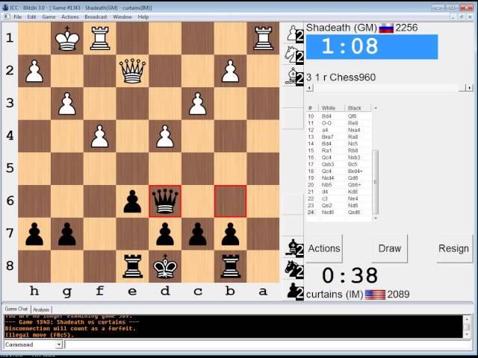Click right arrow of horizontal scrollbar
Screen dimensions: 478x358
tap(469, 88)
